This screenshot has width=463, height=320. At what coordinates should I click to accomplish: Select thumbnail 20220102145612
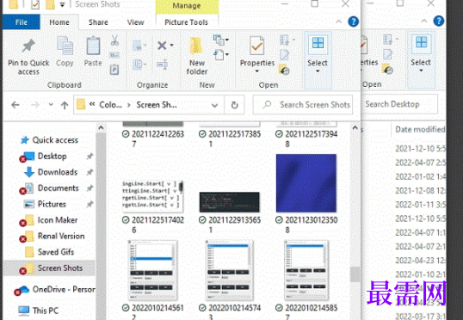point(152,270)
